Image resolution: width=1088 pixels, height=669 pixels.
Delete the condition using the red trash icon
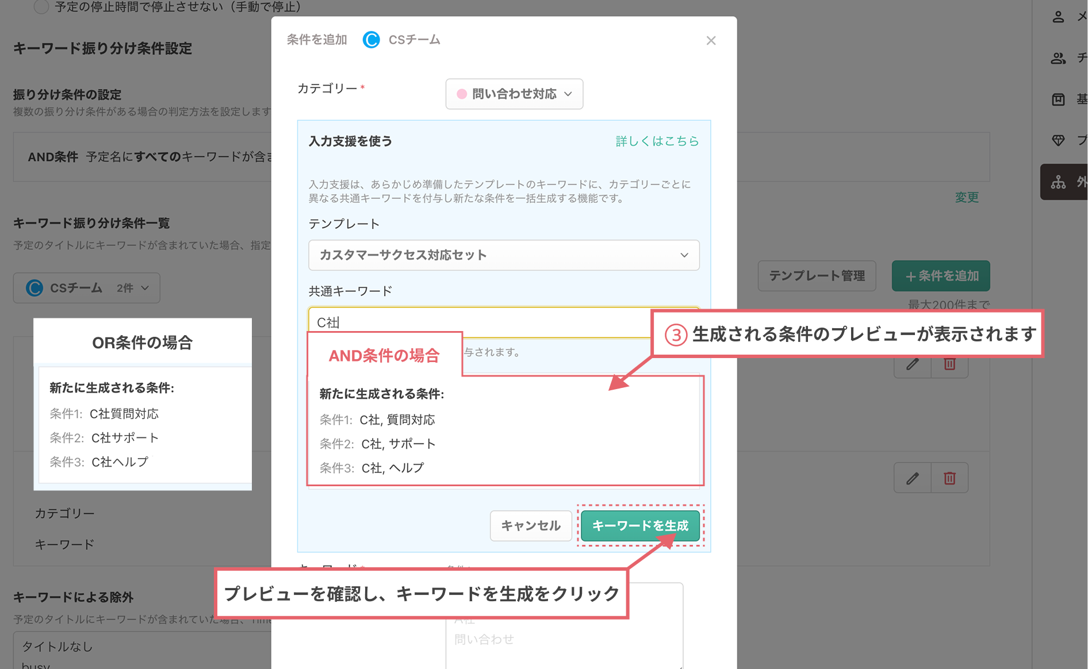949,364
